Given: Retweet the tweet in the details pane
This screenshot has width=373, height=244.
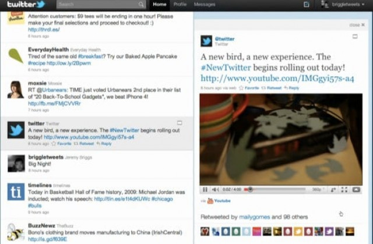Looking at the screenshot, I should pos(272,88).
